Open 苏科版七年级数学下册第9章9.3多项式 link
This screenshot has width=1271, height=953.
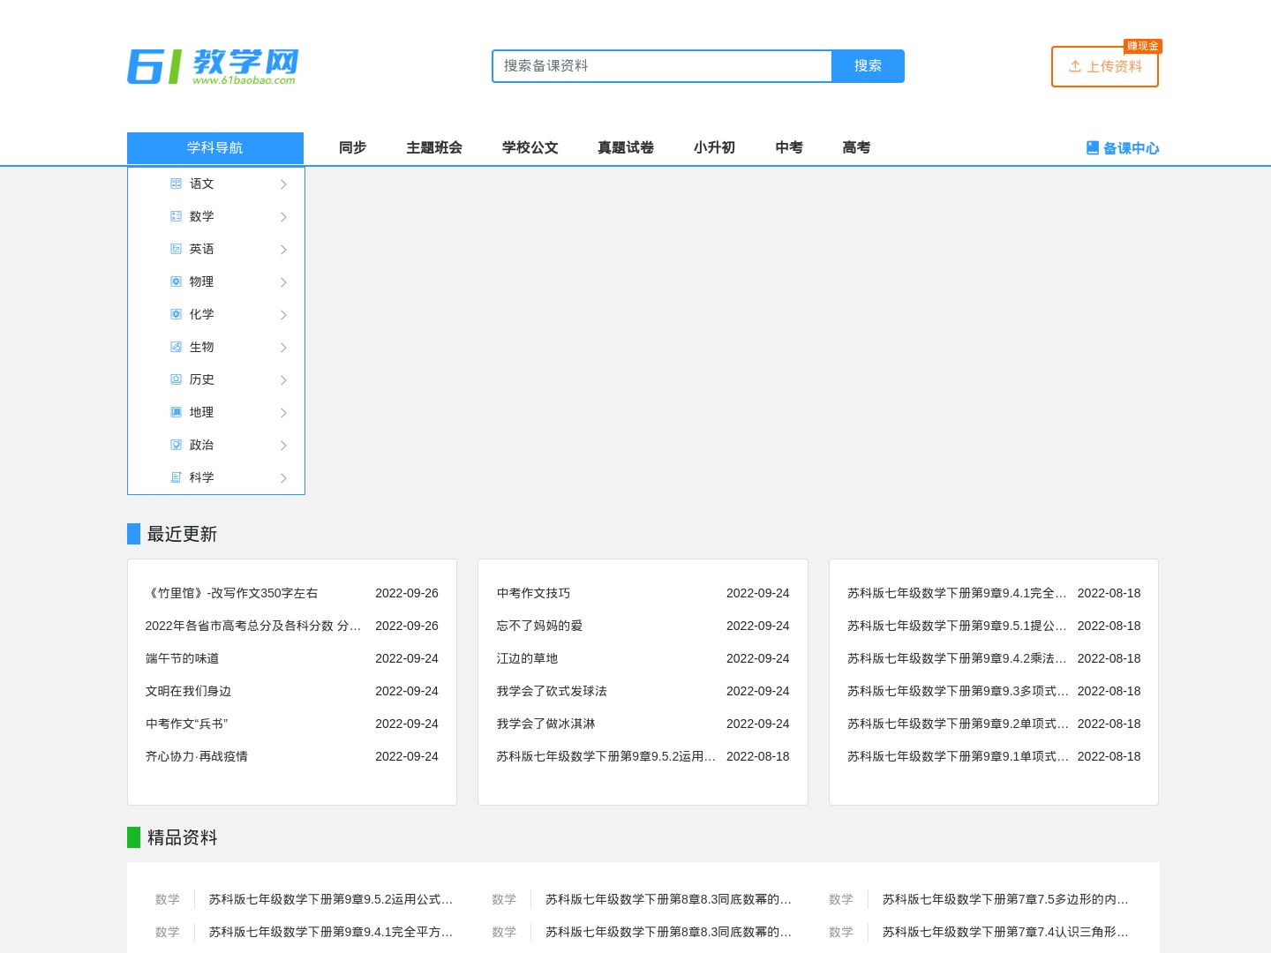point(958,691)
